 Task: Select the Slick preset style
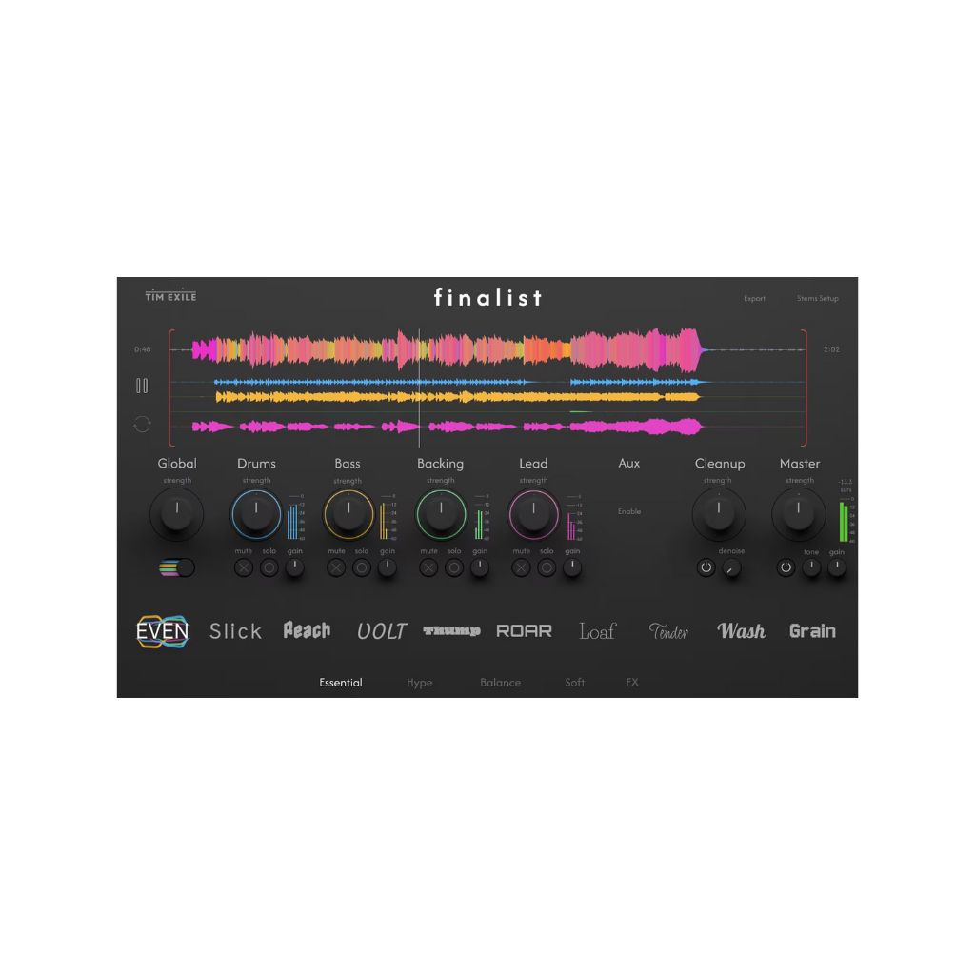tap(236, 631)
